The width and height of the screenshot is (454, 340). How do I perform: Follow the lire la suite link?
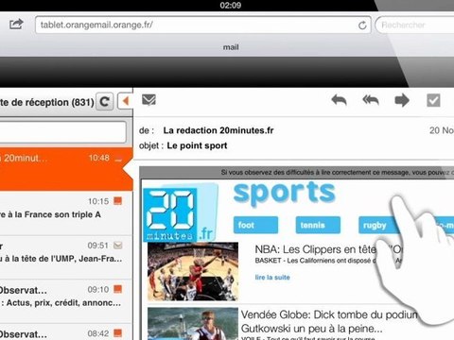[272, 278]
